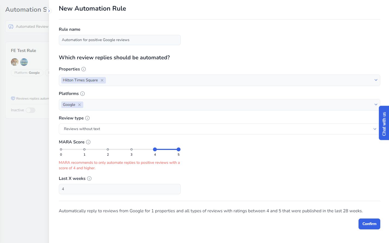The width and height of the screenshot is (389, 243).
Task: Expand the Platforms dropdown
Action: (x=376, y=104)
